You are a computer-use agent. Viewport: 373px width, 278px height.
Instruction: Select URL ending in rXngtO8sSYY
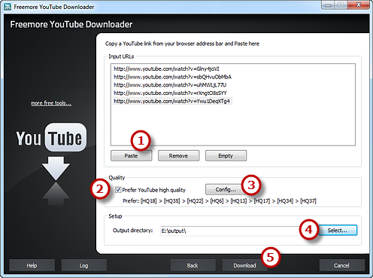[x=170, y=93]
